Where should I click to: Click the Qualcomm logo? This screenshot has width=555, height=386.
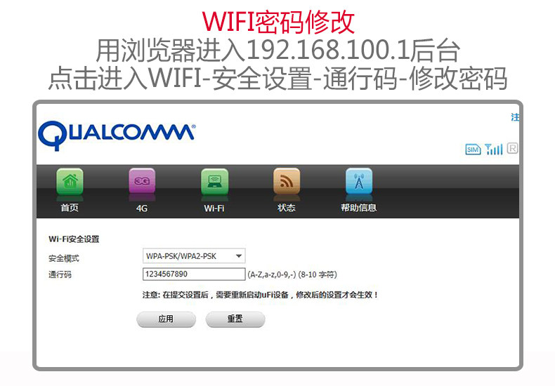(117, 135)
